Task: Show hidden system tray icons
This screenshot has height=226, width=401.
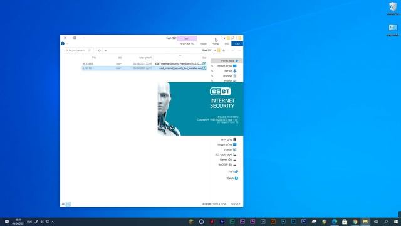Action: [53, 222]
